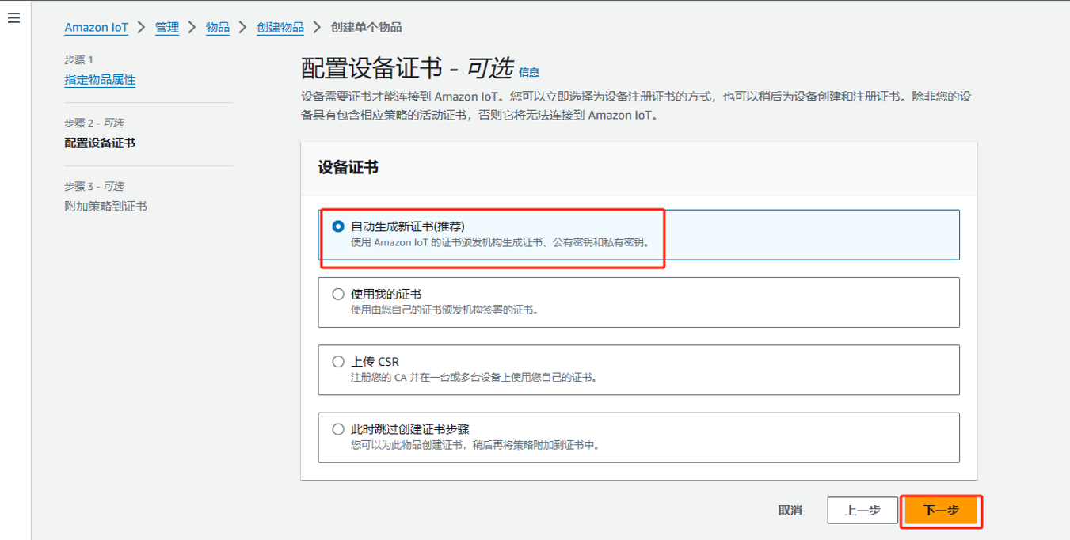
Task: Open the 物品 breadcrumb link
Action: coord(218,27)
